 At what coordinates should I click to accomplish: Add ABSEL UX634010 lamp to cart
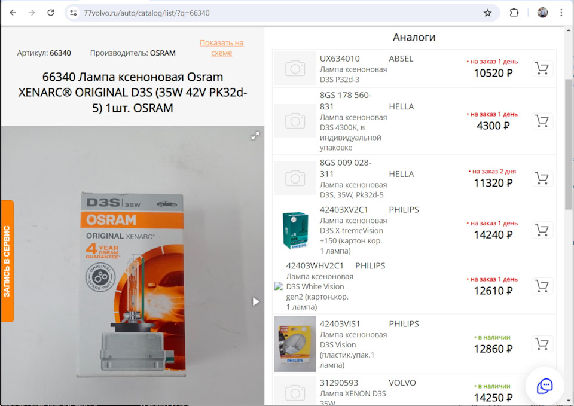tap(542, 69)
